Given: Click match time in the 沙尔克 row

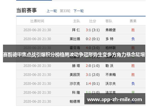Looking at the screenshot, I should (37, 84).
